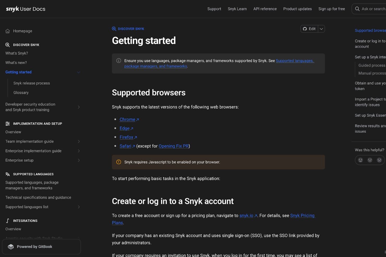Click the Homepage sidebar link
The image size is (386, 257).
pyautogui.click(x=23, y=31)
